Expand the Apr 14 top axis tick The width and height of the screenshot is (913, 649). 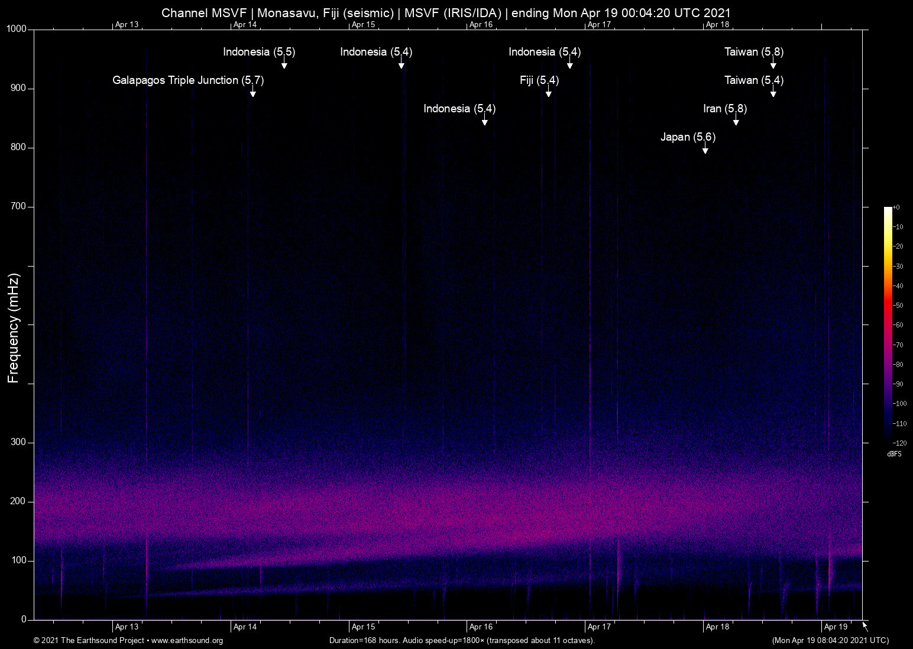click(245, 25)
